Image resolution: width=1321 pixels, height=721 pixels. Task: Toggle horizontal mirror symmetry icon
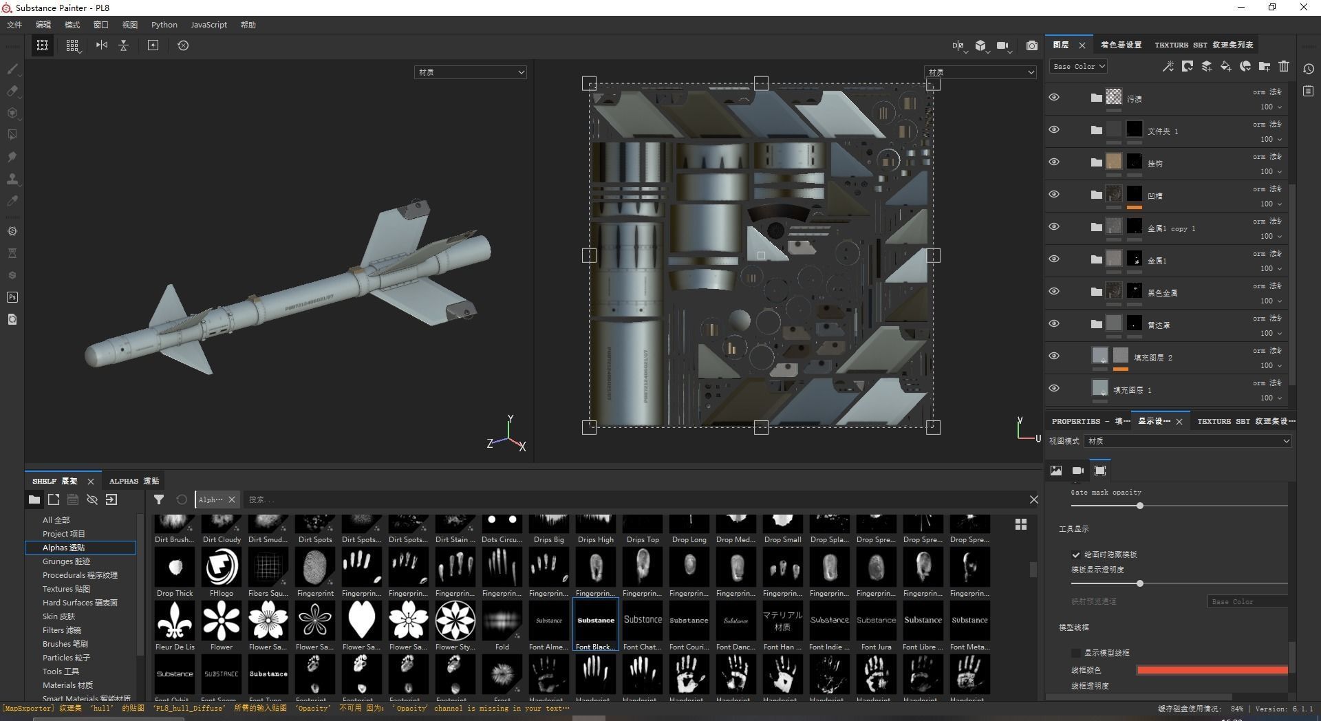click(x=101, y=45)
